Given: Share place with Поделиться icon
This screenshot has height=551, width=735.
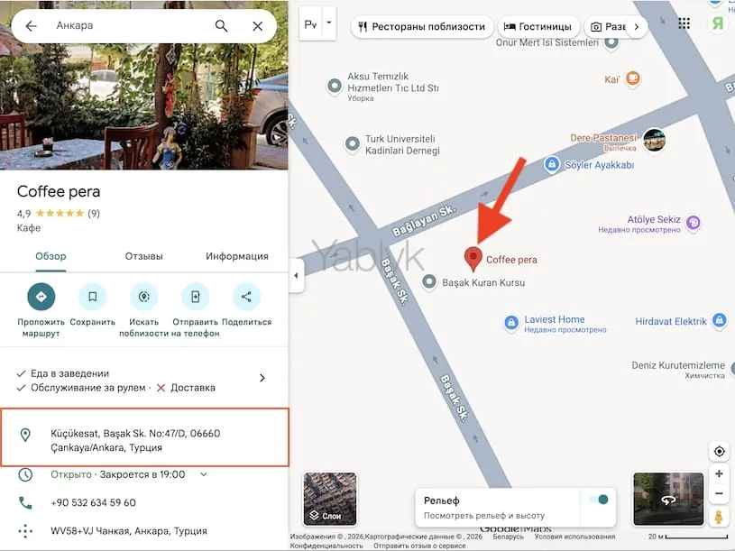Looking at the screenshot, I should (x=246, y=297).
